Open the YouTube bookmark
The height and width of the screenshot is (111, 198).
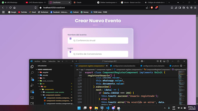click(x=23, y=12)
